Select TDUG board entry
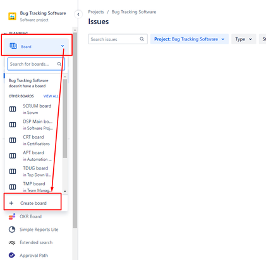The image size is (266, 260). pyautogui.click(x=33, y=171)
